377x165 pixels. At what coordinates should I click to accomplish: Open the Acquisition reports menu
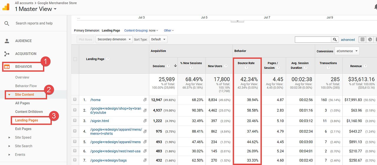coord(26,54)
